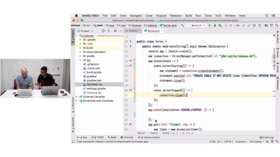
Task: Toggle the Structure tool window side tab
Action: click(x=73, y=105)
